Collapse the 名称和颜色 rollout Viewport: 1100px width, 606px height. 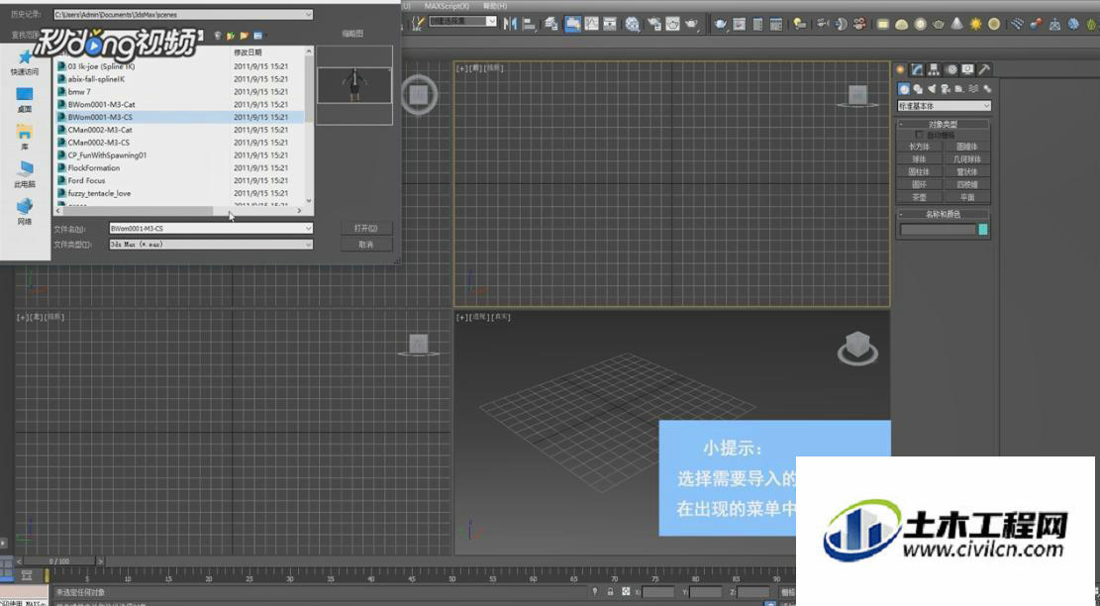(944, 214)
